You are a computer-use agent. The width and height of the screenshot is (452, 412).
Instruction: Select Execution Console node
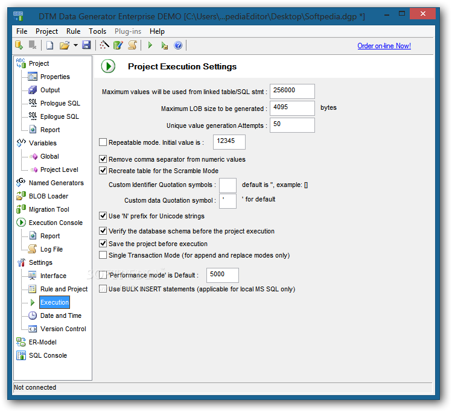tap(56, 223)
